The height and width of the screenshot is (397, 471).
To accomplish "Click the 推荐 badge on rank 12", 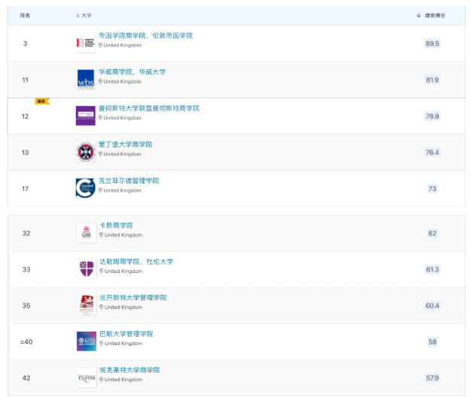I will coord(42,102).
